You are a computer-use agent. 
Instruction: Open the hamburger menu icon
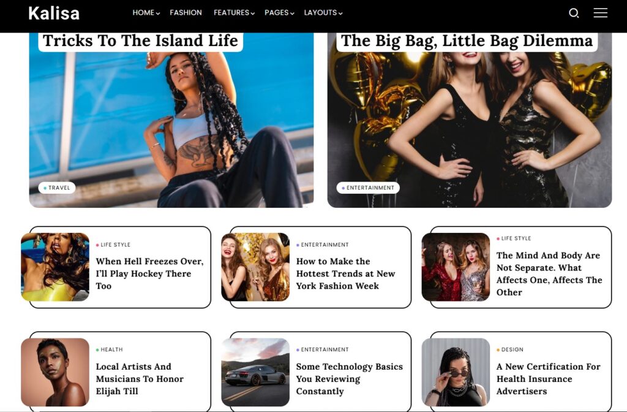point(600,13)
